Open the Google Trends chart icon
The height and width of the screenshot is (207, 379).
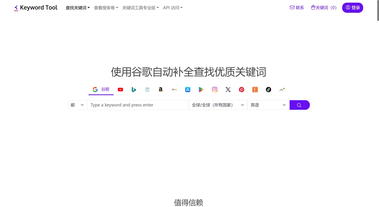282,89
